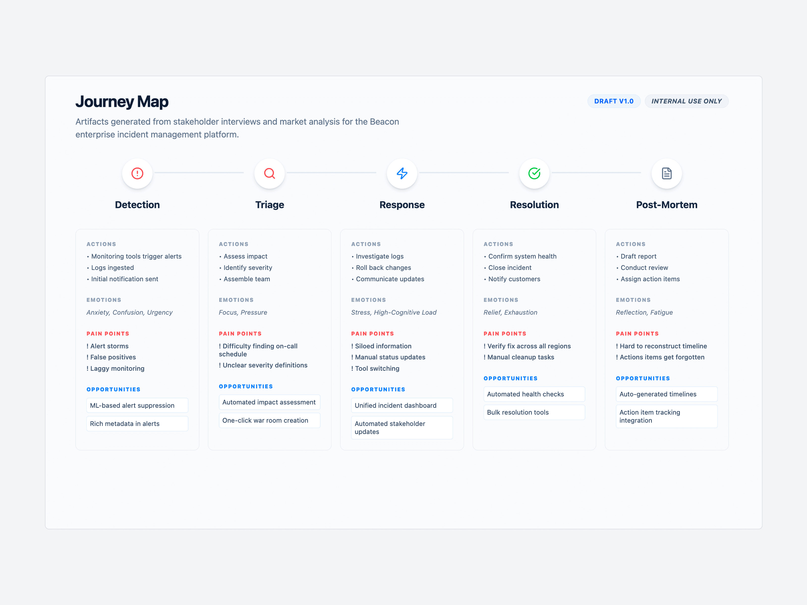
Task: Click the Triage magnifier icon
Action: click(x=269, y=173)
